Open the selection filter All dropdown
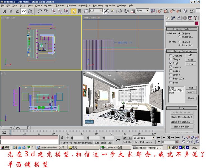Viewport: 224px width, 168px height. click(100, 11)
